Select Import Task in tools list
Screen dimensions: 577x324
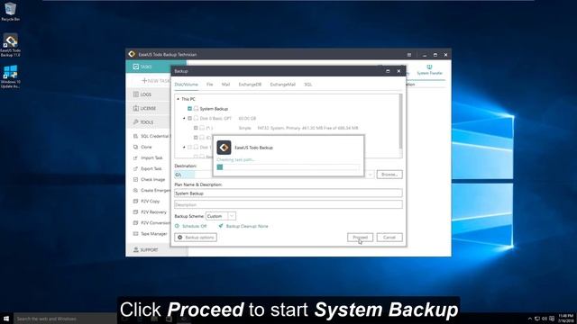click(x=148, y=158)
